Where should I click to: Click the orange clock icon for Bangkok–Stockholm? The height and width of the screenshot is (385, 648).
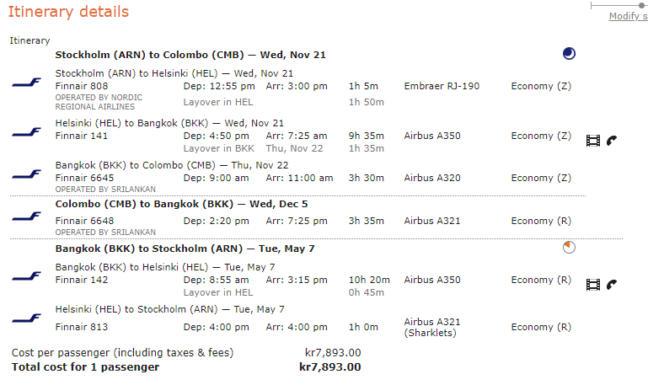570,248
